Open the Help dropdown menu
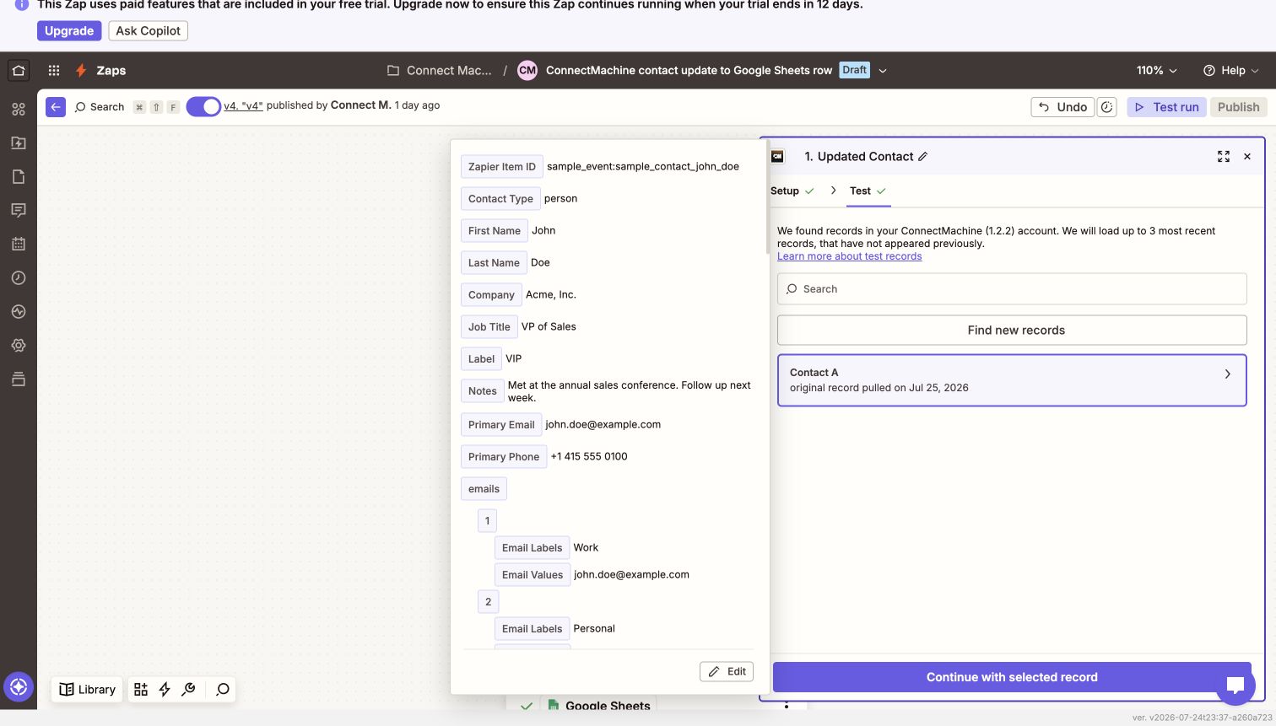The width and height of the screenshot is (1276, 726). tap(1230, 71)
